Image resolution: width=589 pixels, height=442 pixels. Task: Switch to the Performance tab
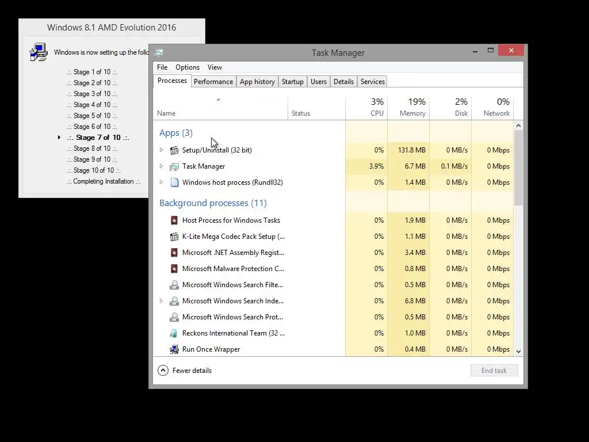pos(213,82)
